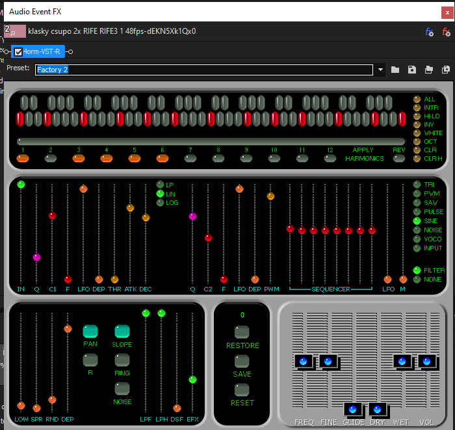Select the LOG filter mode
455x430 pixels.
[160, 203]
